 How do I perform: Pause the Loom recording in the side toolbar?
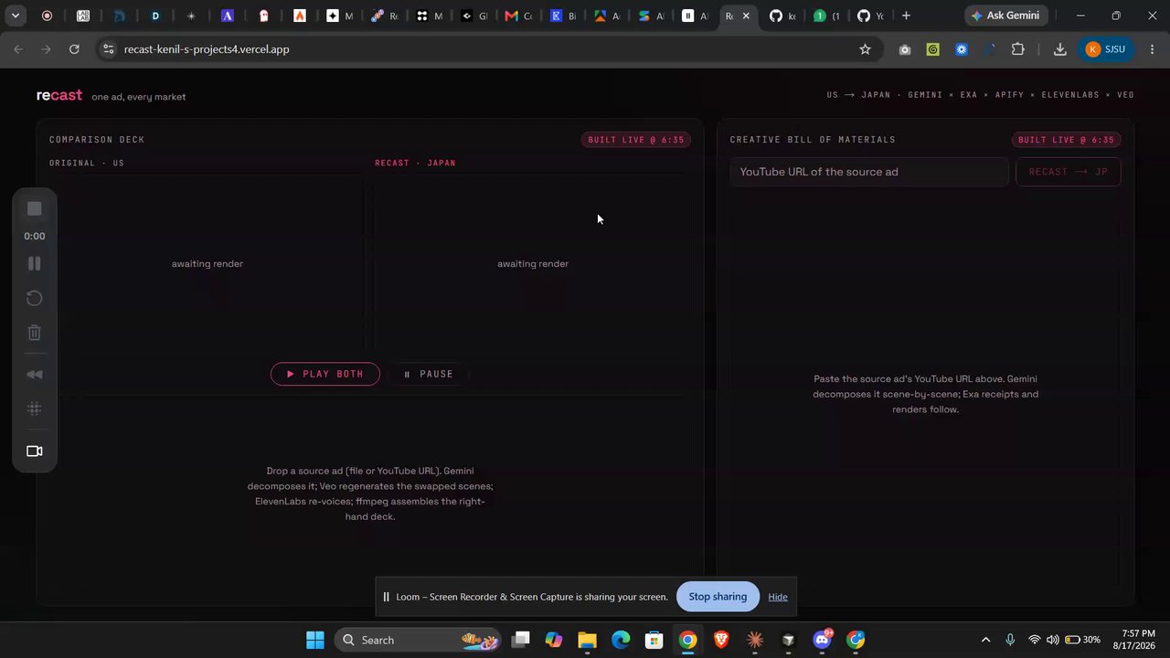[35, 263]
